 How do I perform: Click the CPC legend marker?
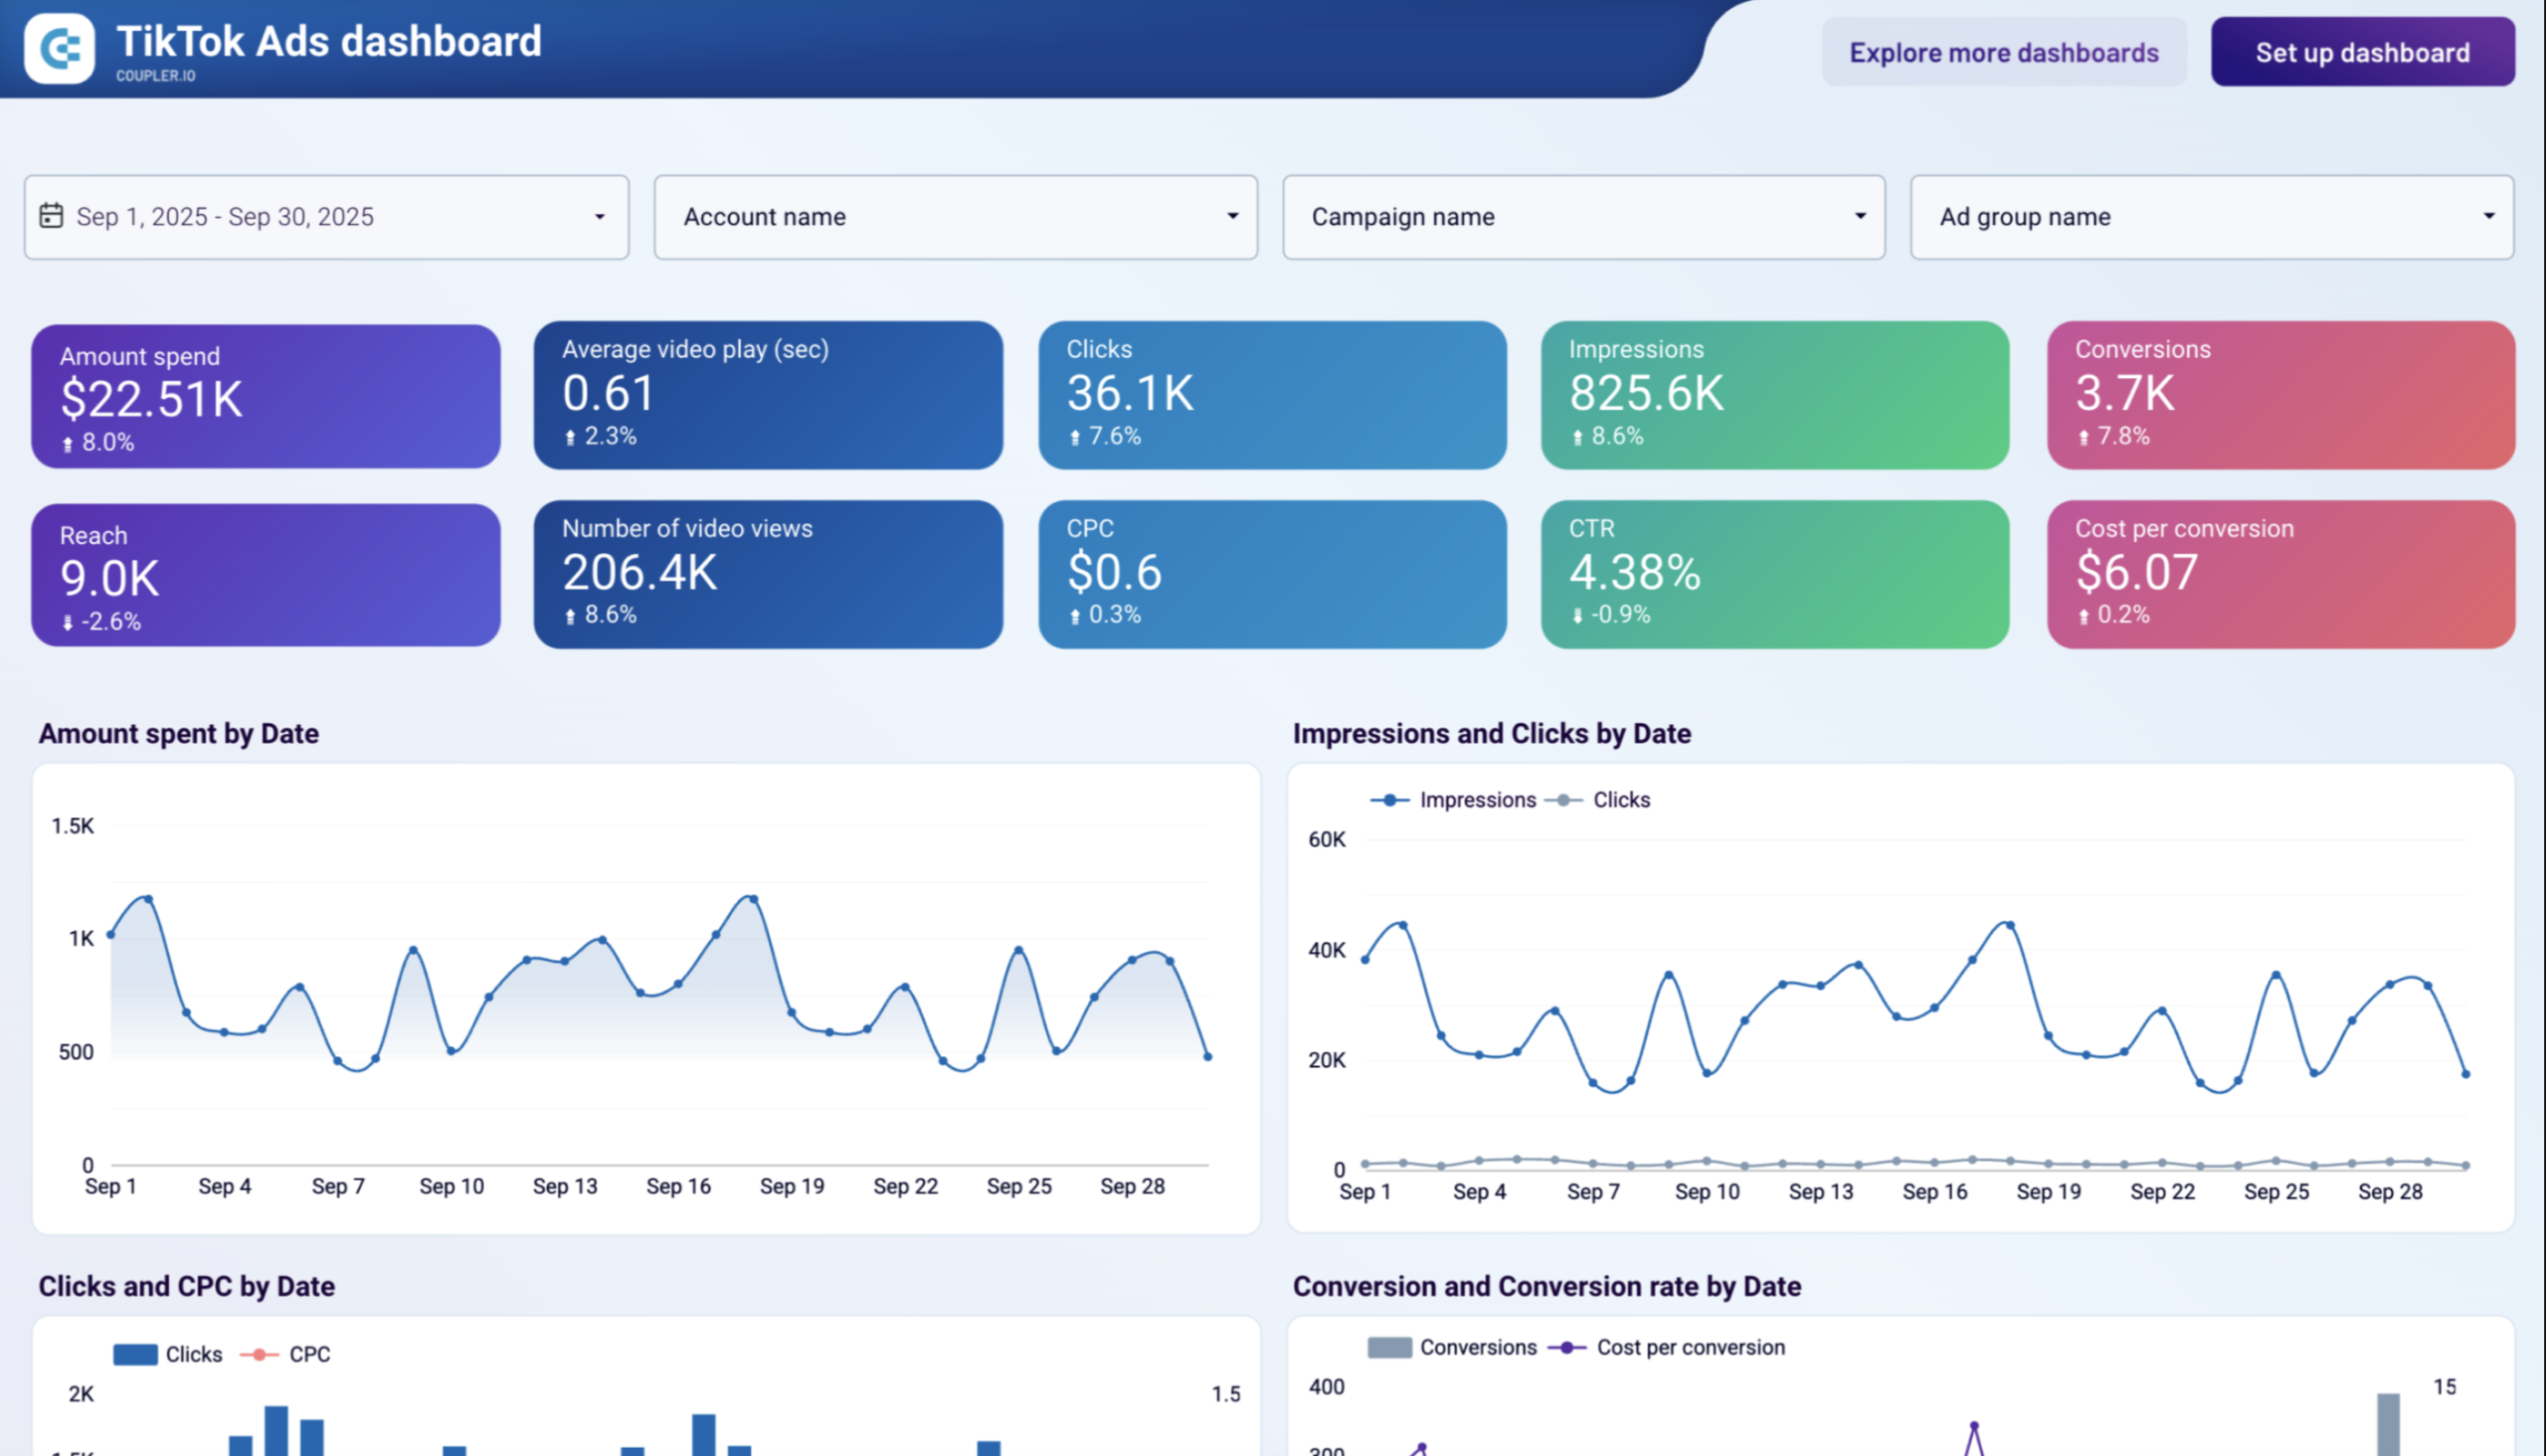click(x=259, y=1354)
